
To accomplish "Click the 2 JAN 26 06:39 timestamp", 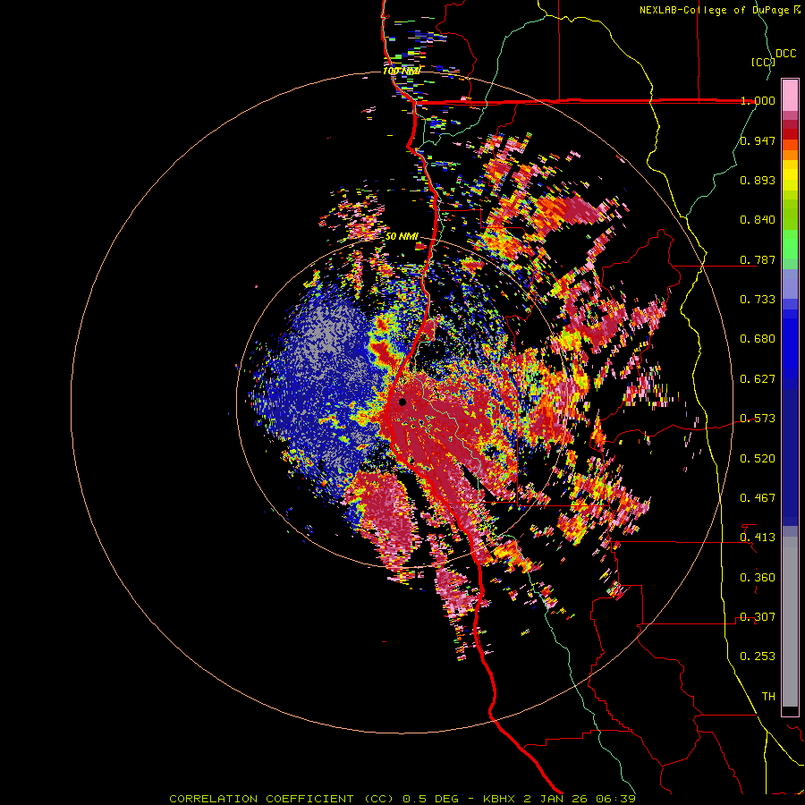I will coord(580,799).
